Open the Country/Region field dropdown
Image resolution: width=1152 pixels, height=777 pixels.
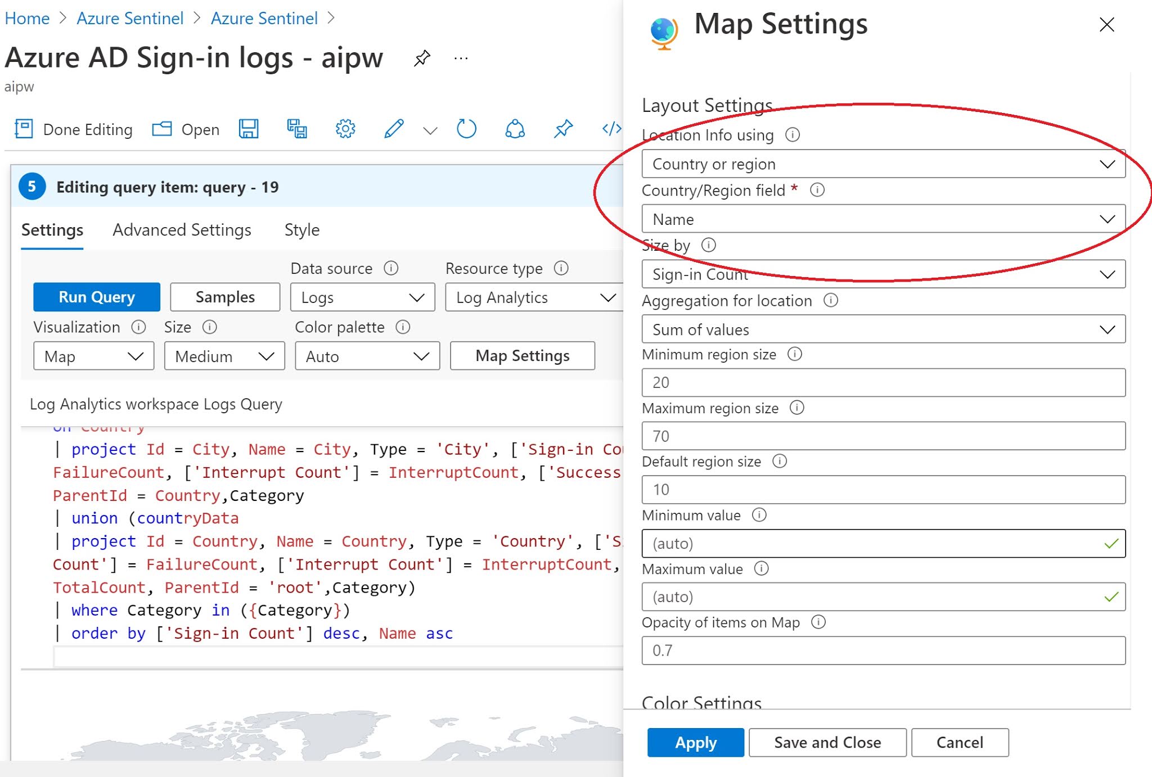tap(884, 219)
